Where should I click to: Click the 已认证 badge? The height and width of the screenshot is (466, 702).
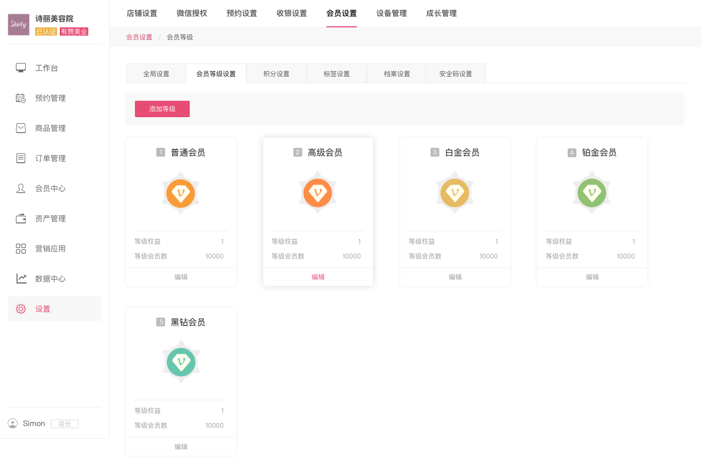46,32
